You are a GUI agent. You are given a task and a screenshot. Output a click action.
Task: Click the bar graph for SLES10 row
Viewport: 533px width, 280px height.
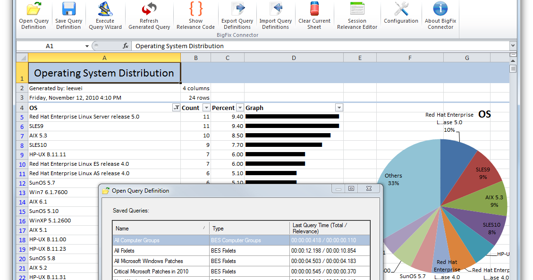point(284,145)
